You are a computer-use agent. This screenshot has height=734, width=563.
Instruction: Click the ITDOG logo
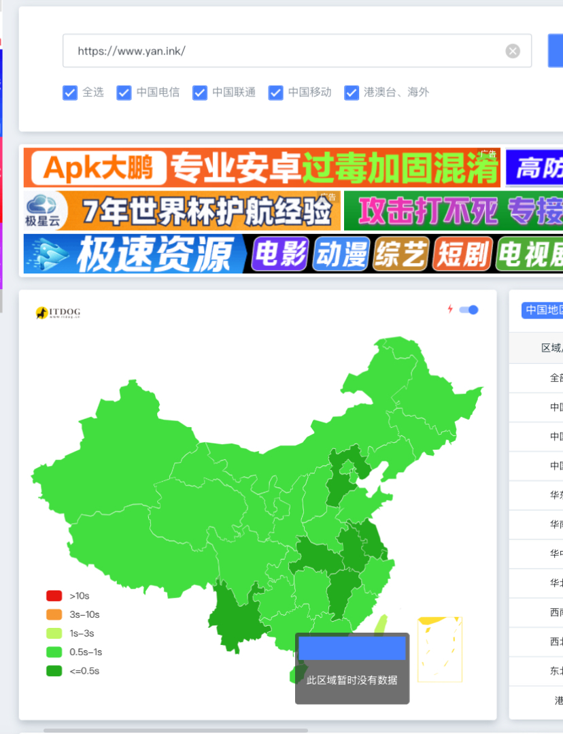click(58, 312)
